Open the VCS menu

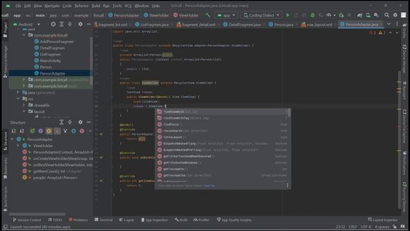128,6
